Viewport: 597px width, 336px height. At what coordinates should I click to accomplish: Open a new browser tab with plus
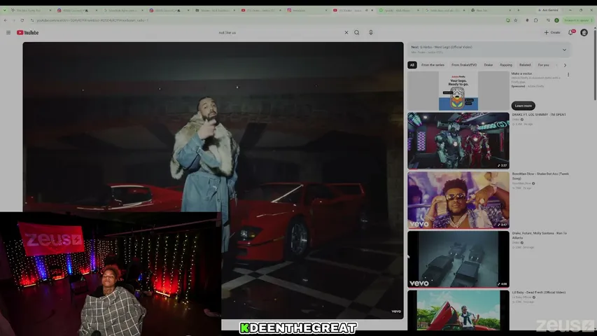[519, 10]
